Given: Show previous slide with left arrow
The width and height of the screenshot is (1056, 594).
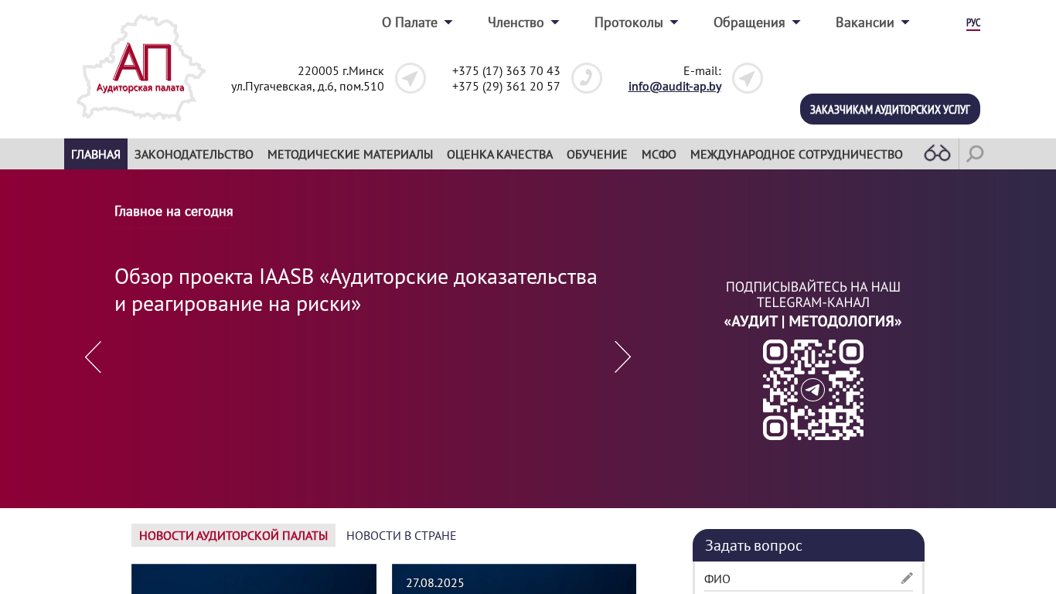Looking at the screenshot, I should (x=93, y=357).
